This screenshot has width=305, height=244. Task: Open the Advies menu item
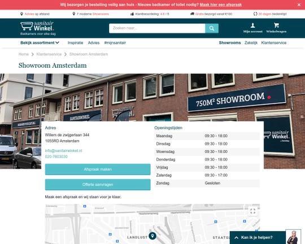[x=94, y=43]
